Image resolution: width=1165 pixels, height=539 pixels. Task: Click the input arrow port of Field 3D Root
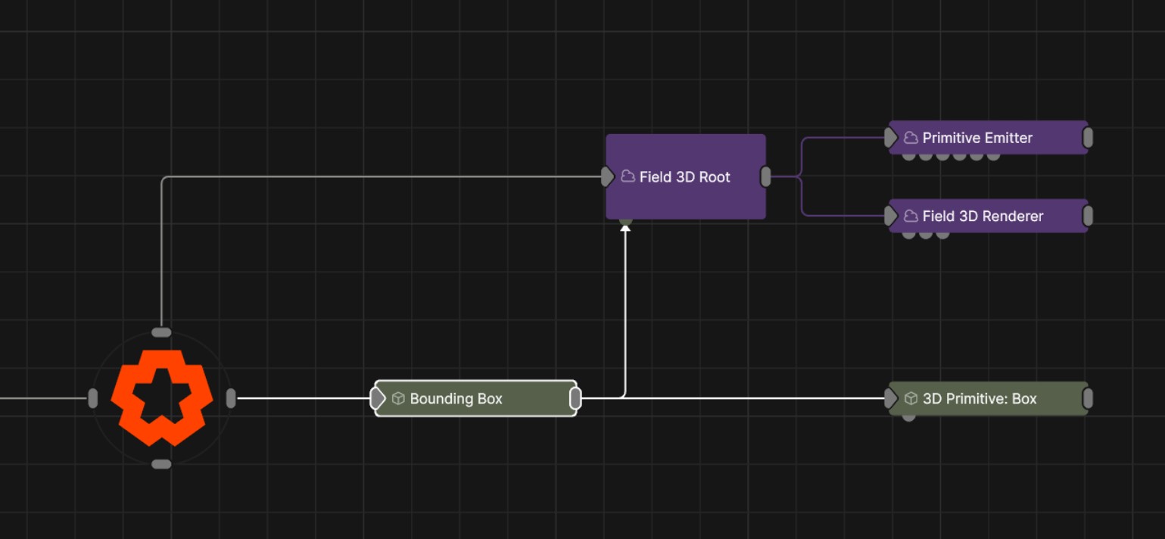[x=607, y=177]
